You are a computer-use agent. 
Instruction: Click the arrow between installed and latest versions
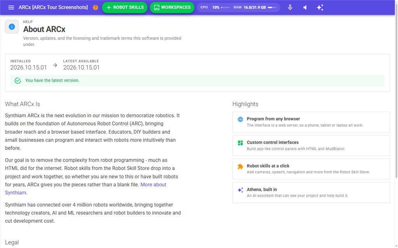[55, 65]
